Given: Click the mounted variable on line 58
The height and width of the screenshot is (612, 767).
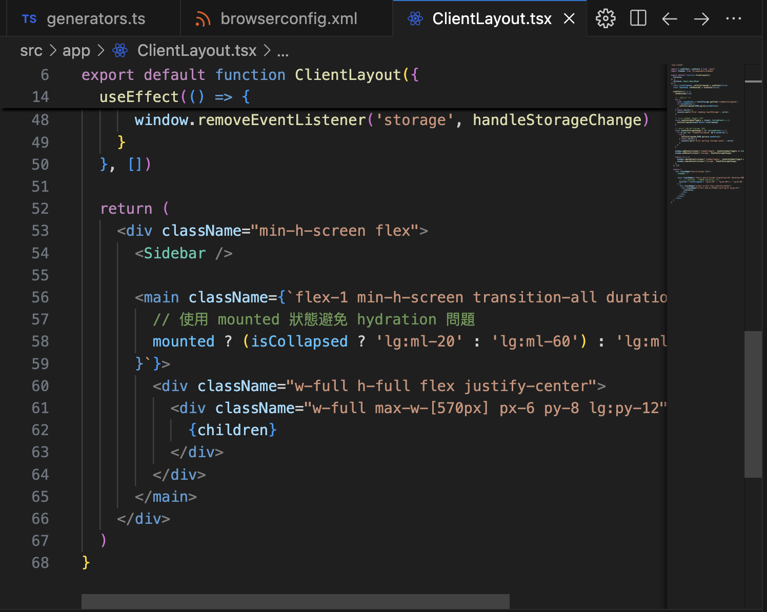Looking at the screenshot, I should click(x=184, y=341).
